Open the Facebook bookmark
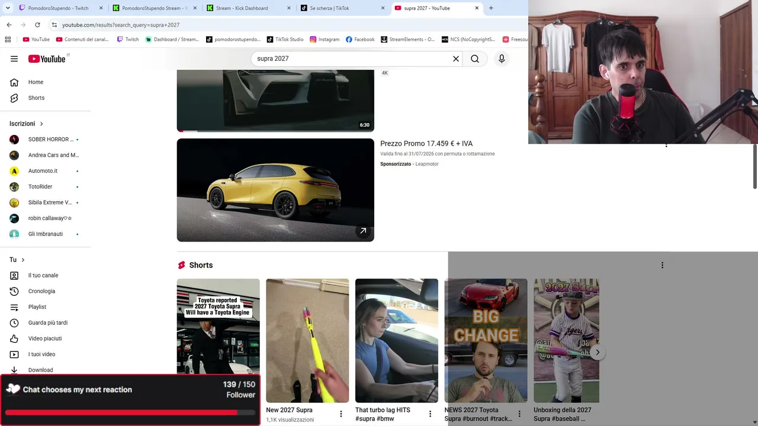The width and height of the screenshot is (758, 426). (360, 40)
